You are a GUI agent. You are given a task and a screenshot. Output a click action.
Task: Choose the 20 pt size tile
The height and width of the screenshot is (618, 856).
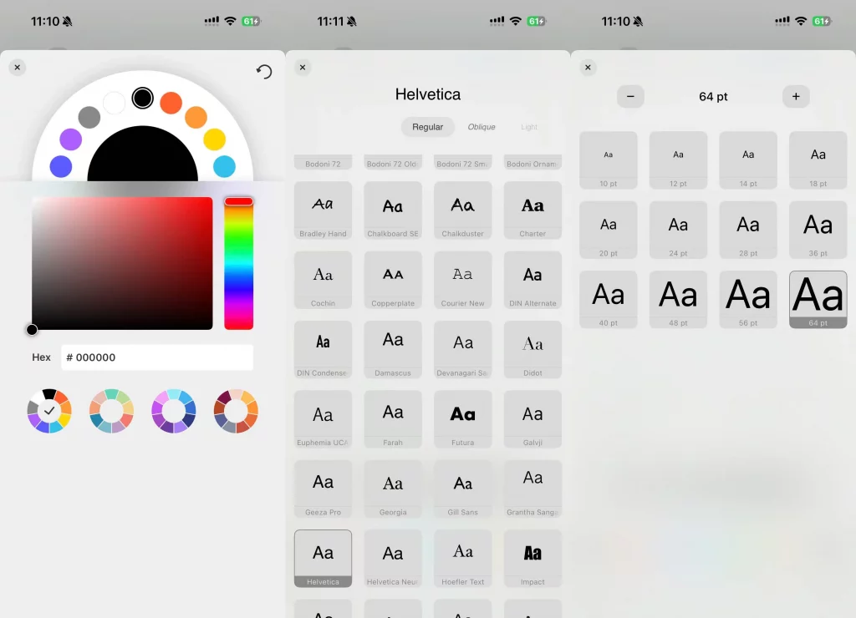point(609,230)
